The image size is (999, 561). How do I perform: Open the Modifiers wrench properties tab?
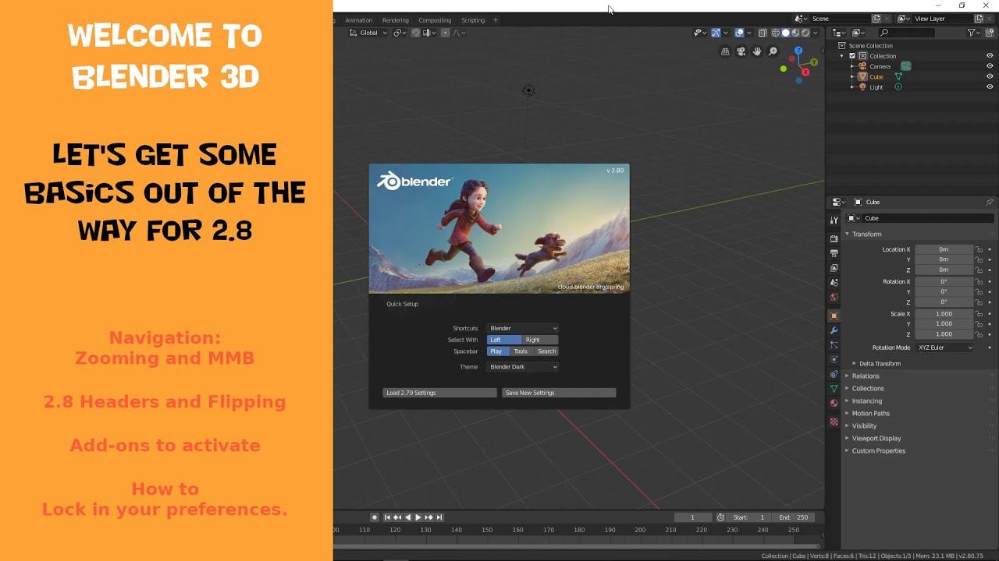[834, 330]
